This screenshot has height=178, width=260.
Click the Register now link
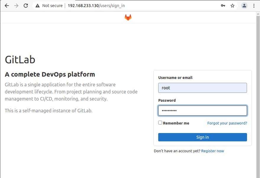tap(212, 151)
